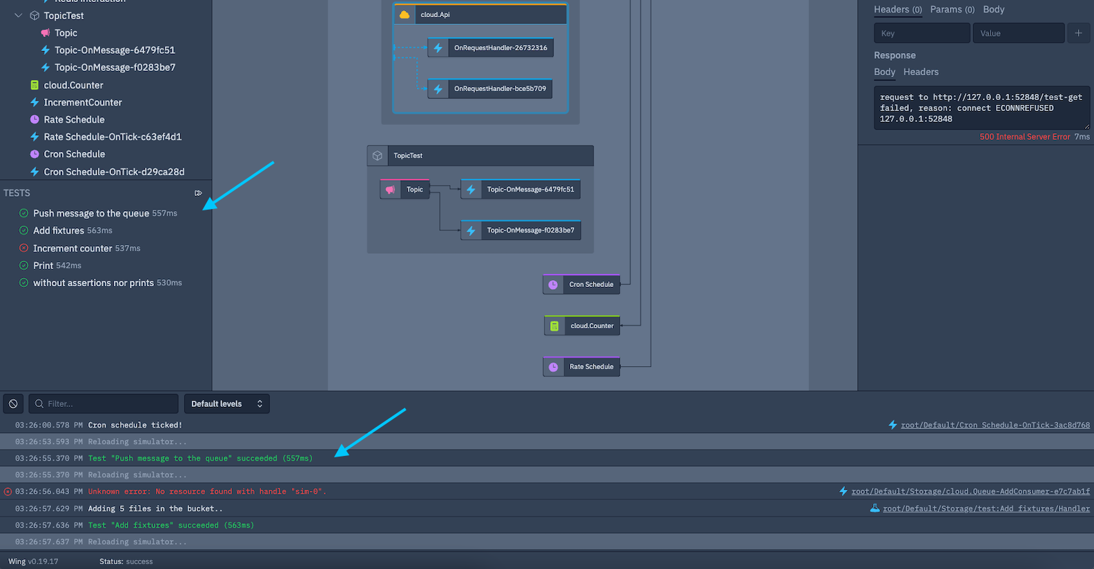Select the cloud.Api node cloud icon in map
This screenshot has width=1094, height=569.
click(405, 14)
